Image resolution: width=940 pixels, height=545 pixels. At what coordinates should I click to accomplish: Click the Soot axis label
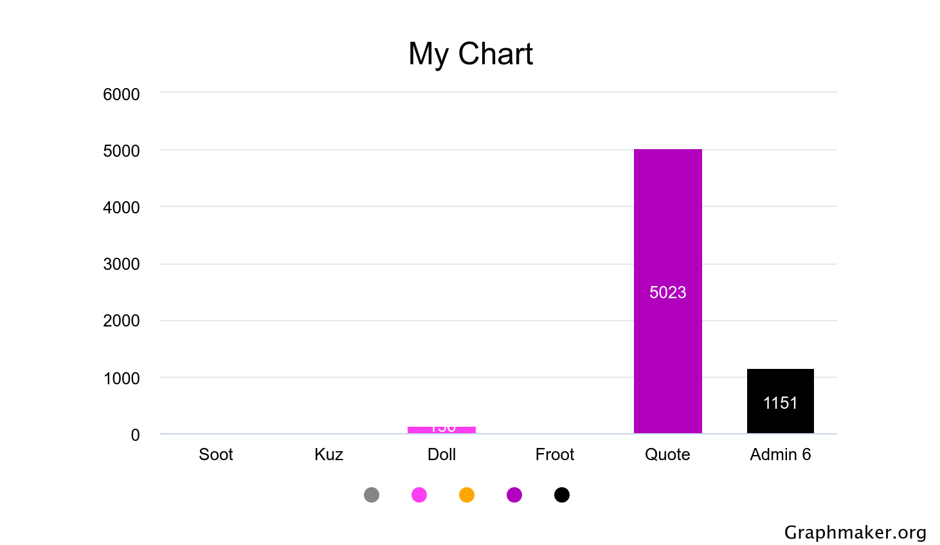216,454
